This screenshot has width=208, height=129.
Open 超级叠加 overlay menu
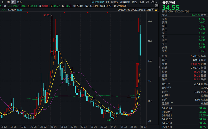125,2
